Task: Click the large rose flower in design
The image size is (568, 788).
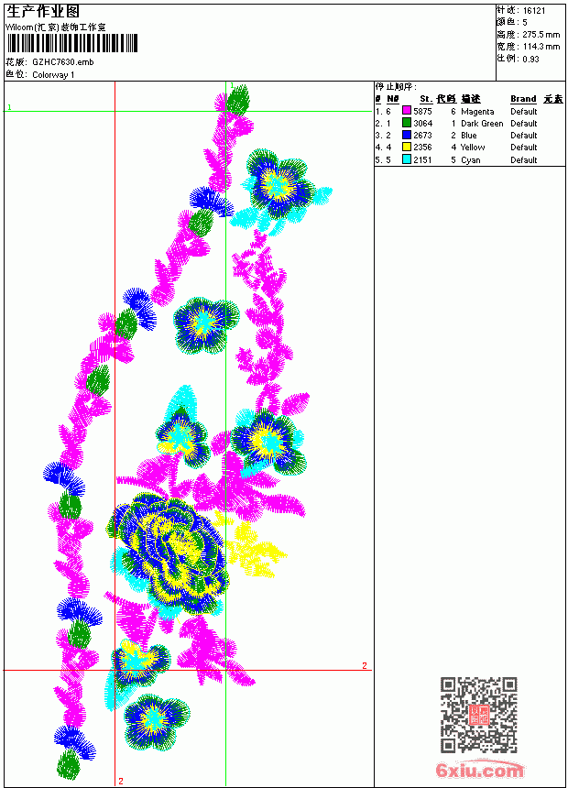Action: [x=169, y=553]
